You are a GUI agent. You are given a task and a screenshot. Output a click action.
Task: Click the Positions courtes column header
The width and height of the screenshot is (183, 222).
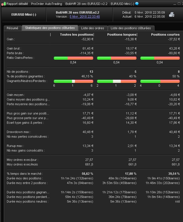(165, 34)
